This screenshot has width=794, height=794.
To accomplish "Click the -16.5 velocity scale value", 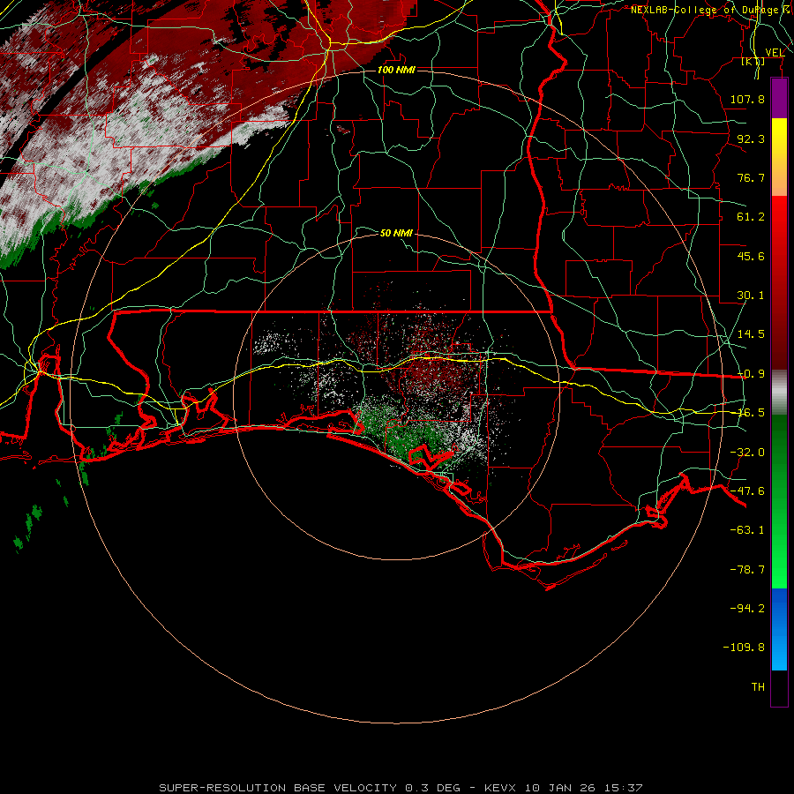I will point(751,413).
